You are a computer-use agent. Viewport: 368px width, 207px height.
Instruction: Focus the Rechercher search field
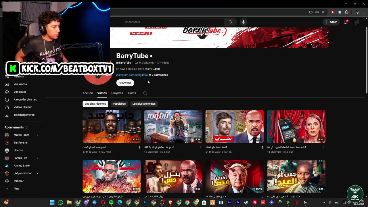tap(173, 22)
